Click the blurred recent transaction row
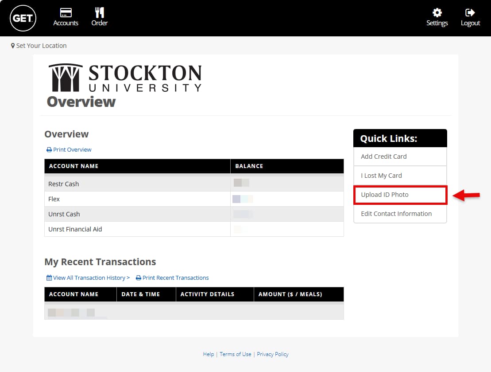 point(194,312)
